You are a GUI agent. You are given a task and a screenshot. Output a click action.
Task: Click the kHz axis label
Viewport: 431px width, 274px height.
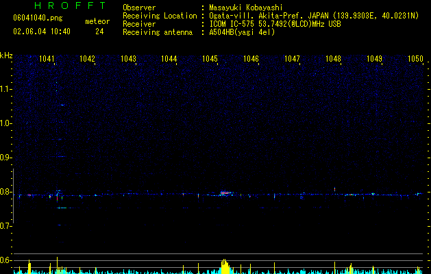[x=6, y=55]
